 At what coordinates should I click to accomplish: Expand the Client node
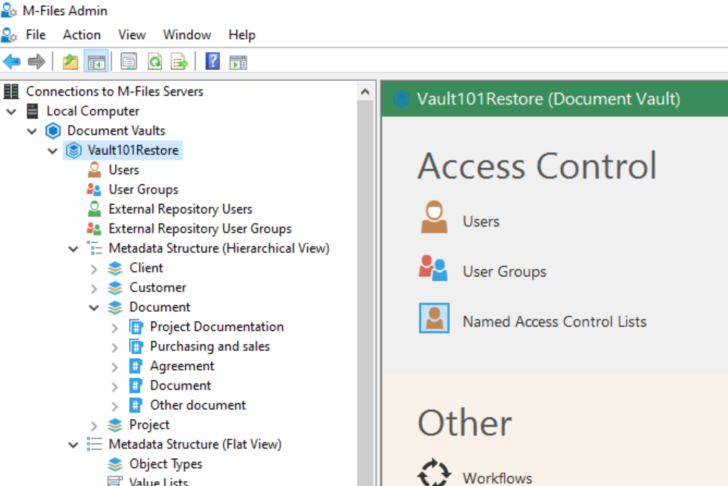(x=94, y=269)
